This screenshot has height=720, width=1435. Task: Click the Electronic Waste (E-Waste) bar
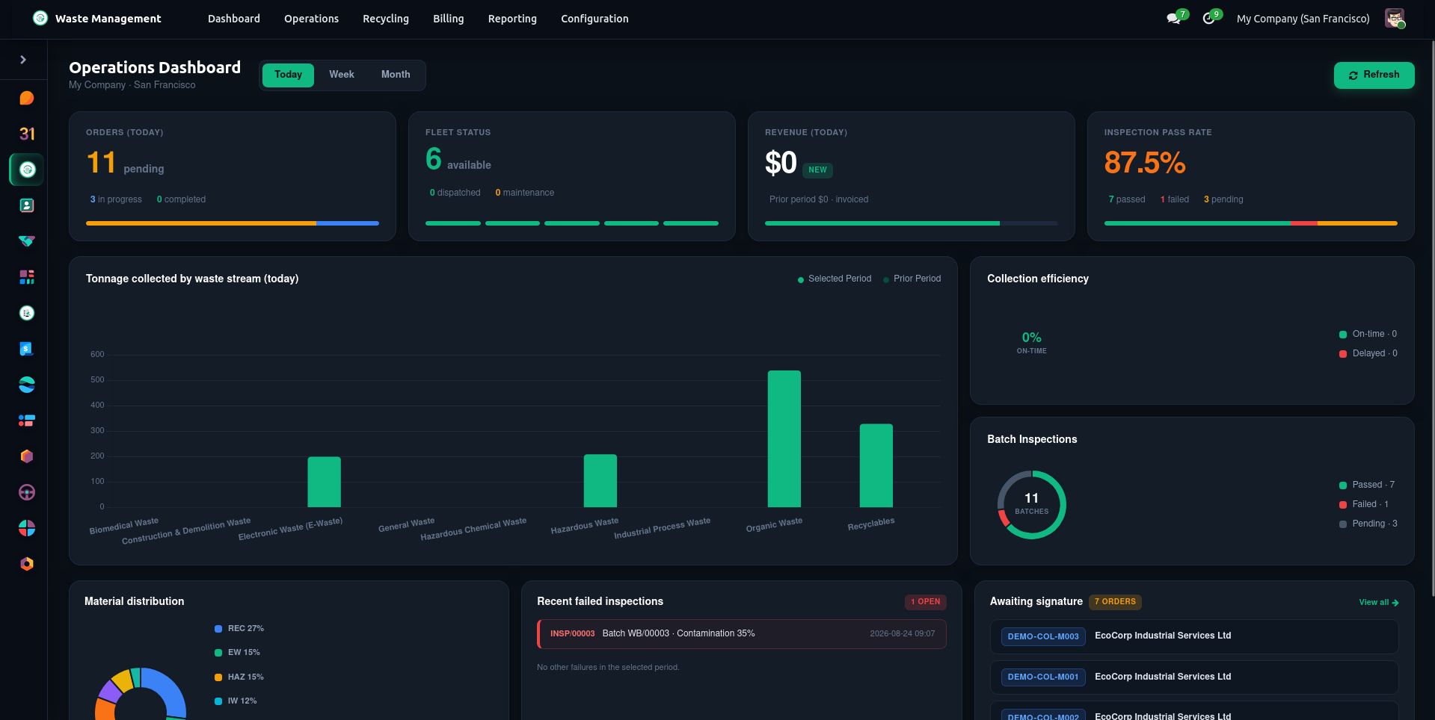[x=324, y=482]
